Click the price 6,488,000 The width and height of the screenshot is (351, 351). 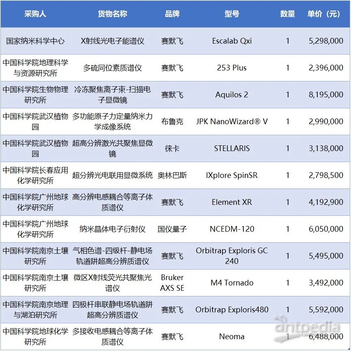click(x=326, y=337)
